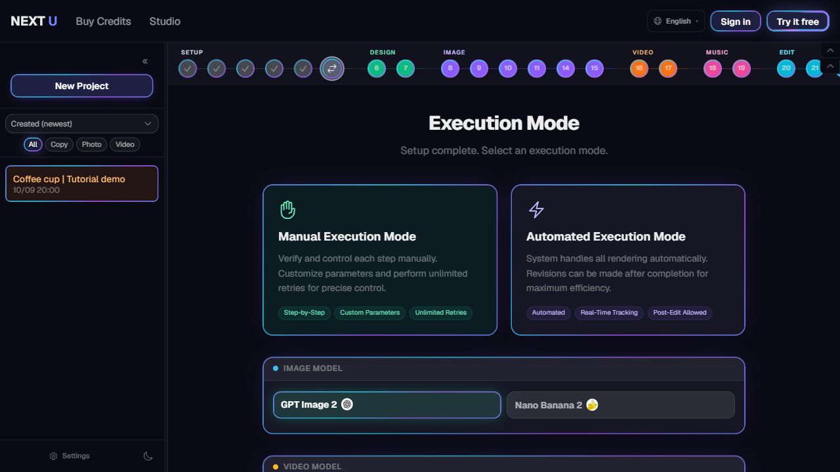The height and width of the screenshot is (472, 840).
Task: Click the Automated Execution lightning icon
Action: (x=536, y=210)
